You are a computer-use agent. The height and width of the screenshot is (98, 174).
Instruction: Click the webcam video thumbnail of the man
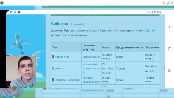(x=21, y=71)
